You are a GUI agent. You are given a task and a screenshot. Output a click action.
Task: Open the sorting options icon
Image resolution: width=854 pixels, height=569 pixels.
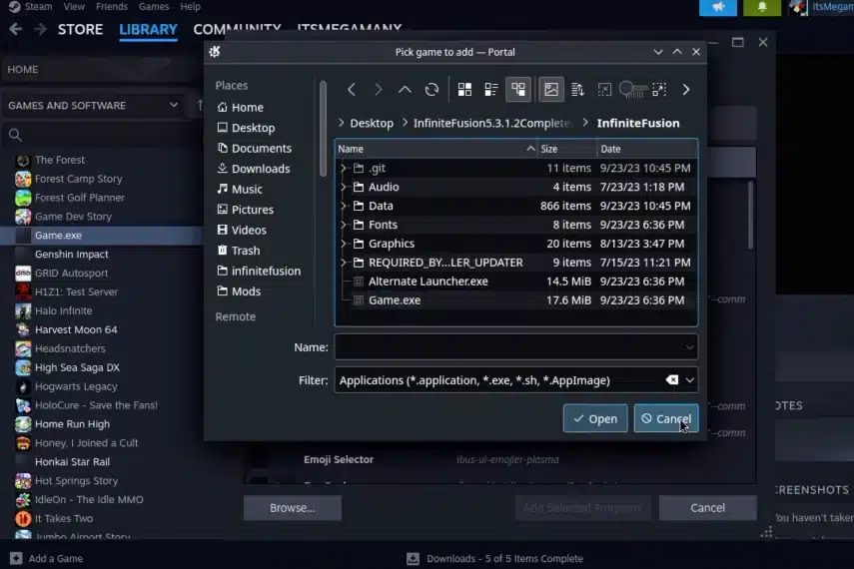(578, 89)
